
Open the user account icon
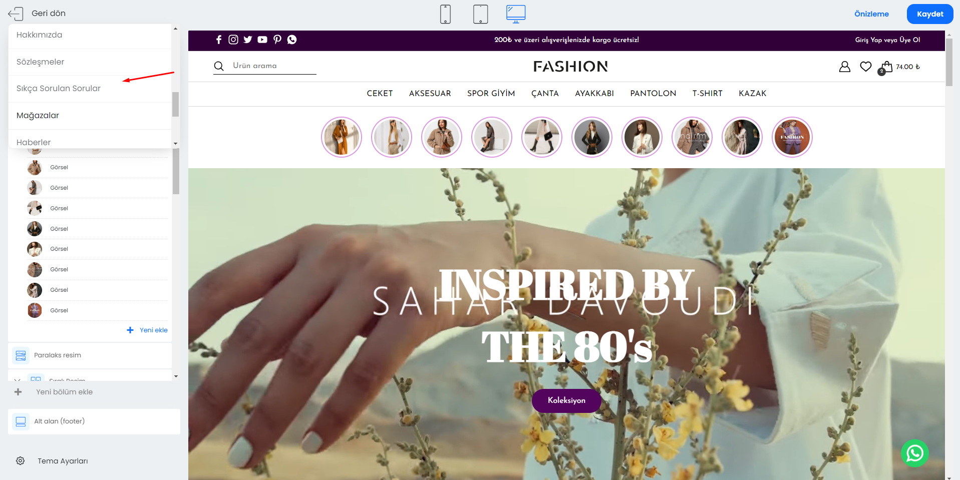[845, 67]
